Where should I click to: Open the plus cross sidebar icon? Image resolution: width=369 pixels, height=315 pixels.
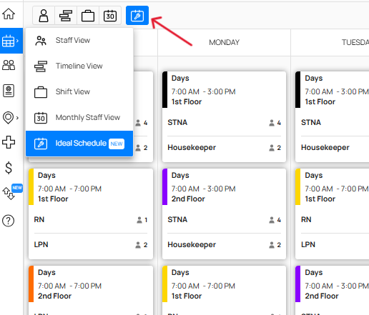click(9, 142)
